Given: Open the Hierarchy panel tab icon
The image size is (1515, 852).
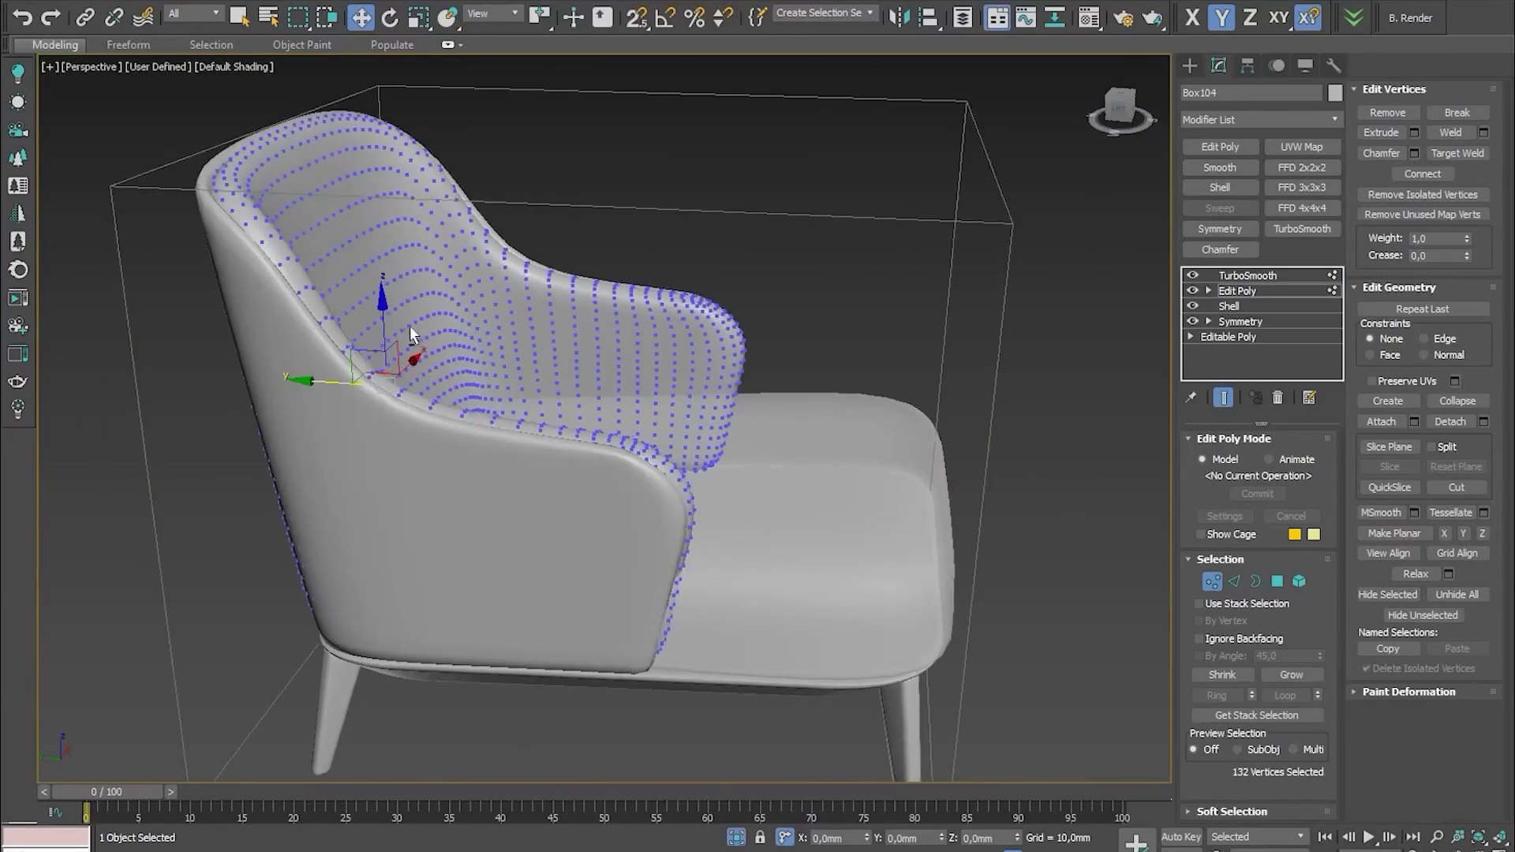Looking at the screenshot, I should pyautogui.click(x=1248, y=65).
